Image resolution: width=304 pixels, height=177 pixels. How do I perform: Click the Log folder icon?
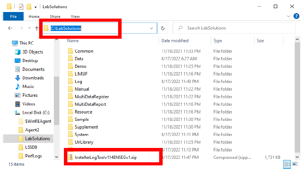70,81
